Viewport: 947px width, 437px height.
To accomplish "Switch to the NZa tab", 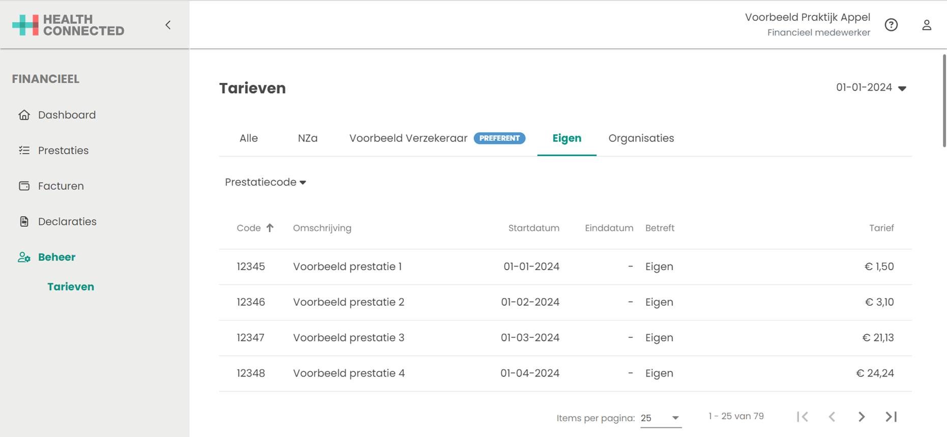I will (307, 138).
